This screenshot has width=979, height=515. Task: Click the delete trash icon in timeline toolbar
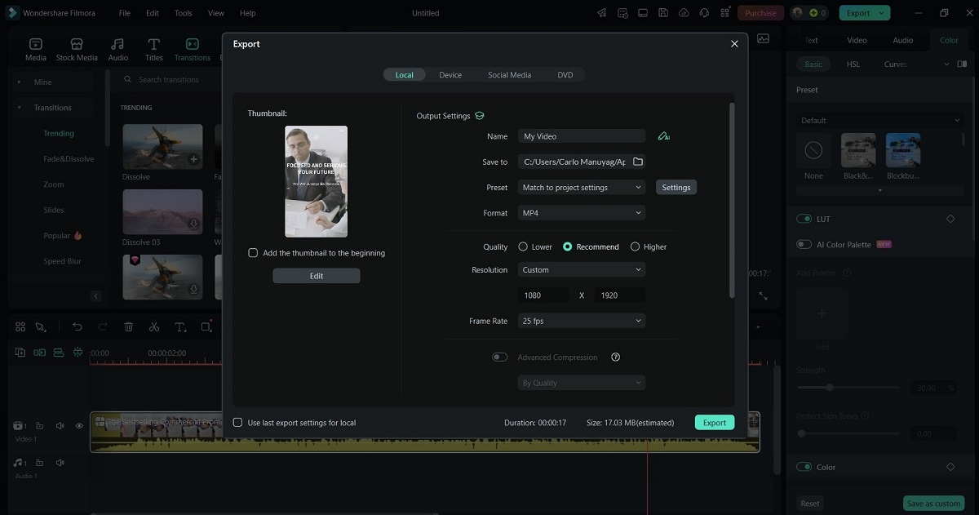point(128,326)
